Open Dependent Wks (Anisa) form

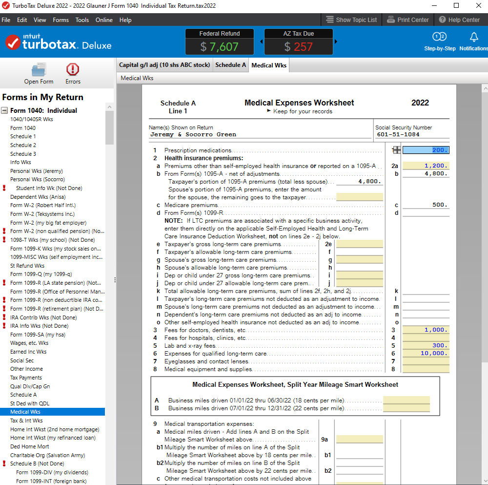tap(38, 197)
